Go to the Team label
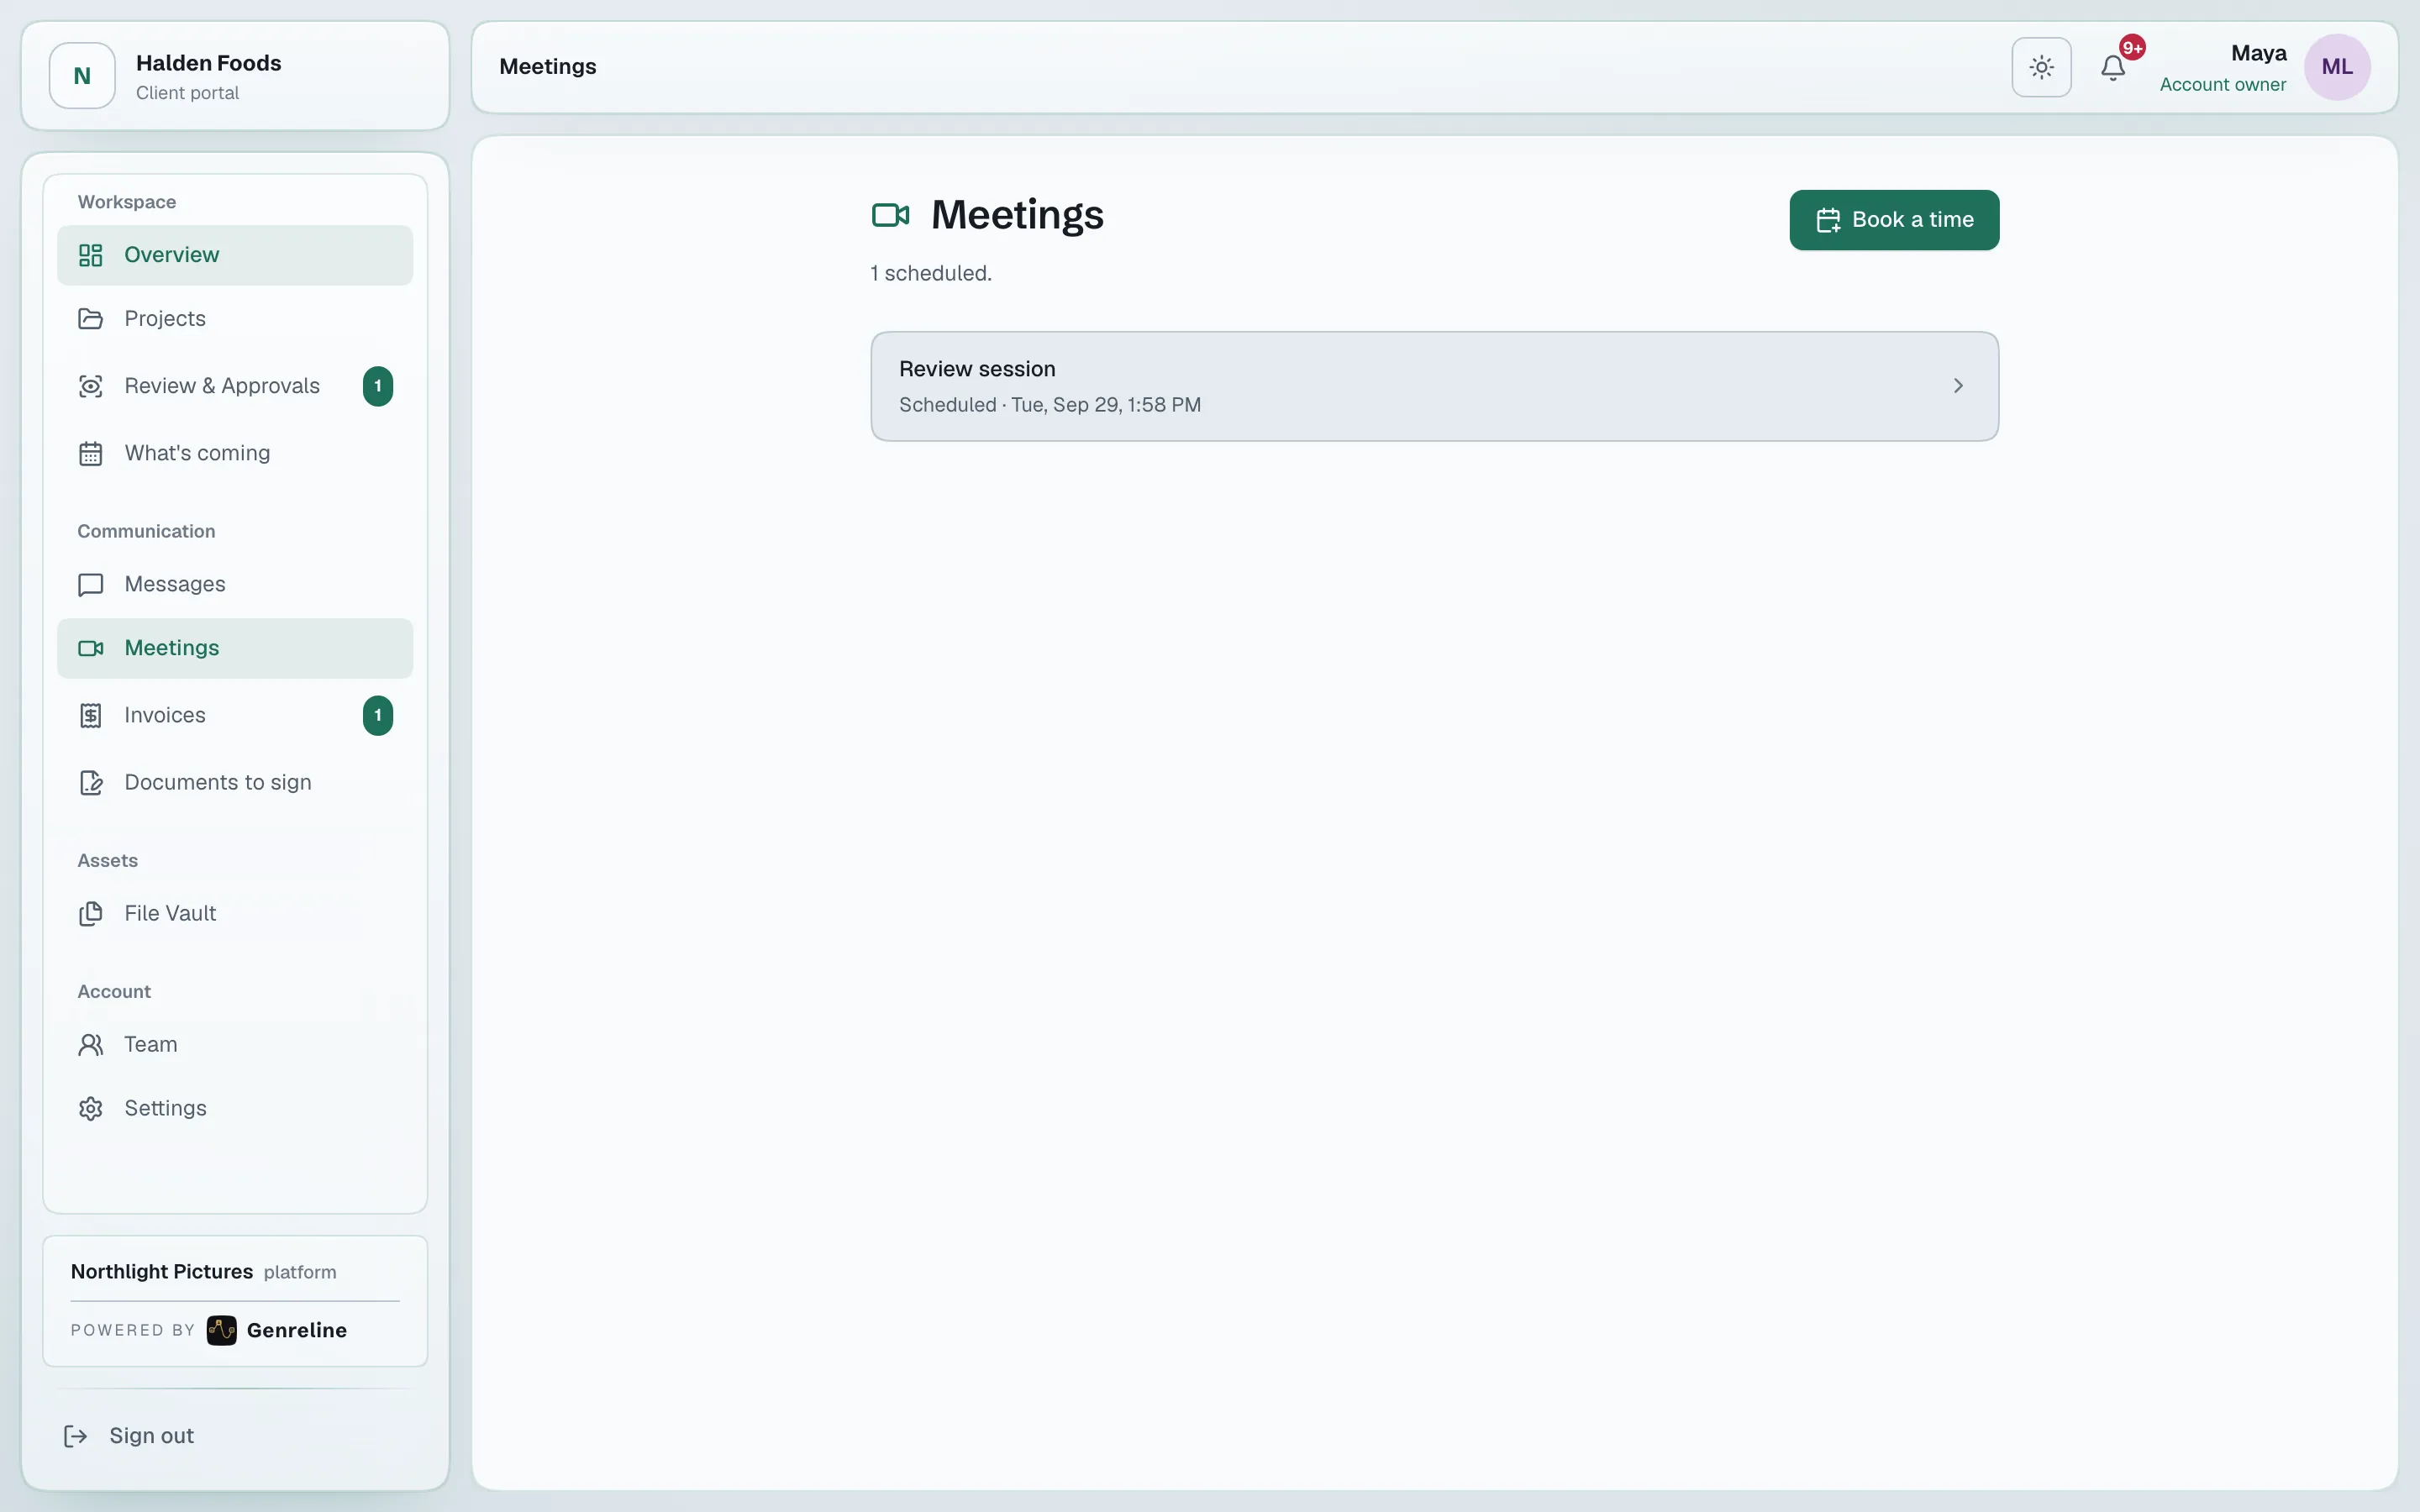This screenshot has width=2420, height=1512. [x=151, y=1044]
